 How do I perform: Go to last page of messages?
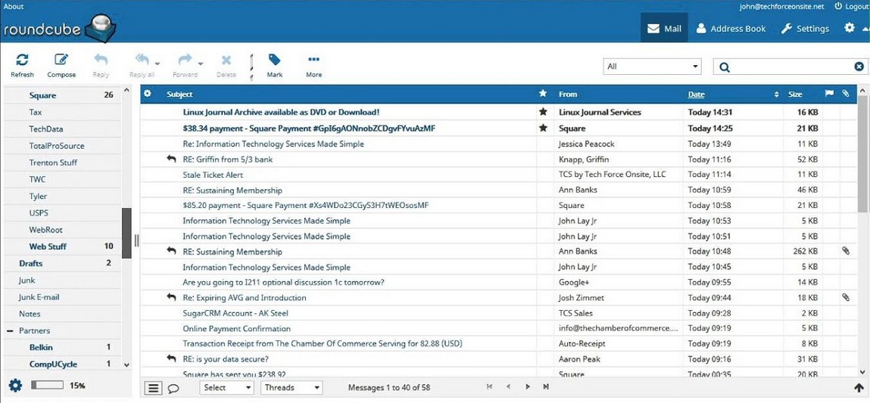(x=546, y=387)
